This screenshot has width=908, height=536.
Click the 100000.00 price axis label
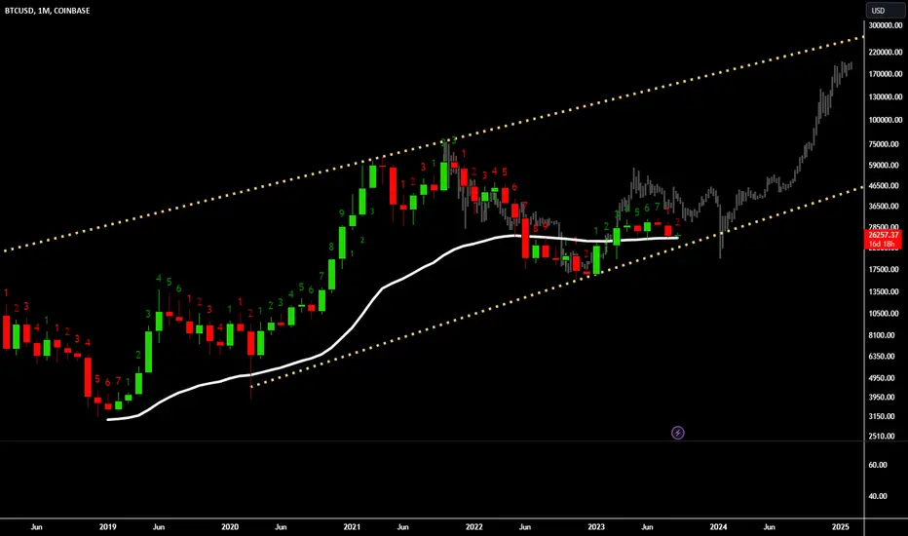click(886, 120)
